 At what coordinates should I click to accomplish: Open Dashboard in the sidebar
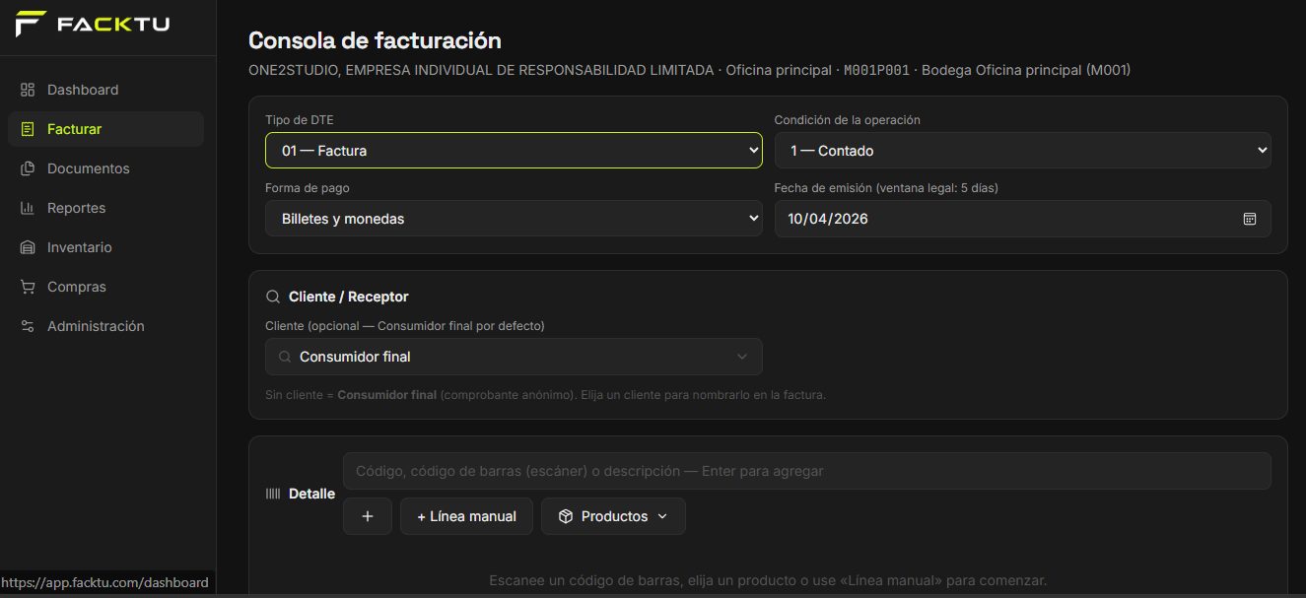point(105,90)
